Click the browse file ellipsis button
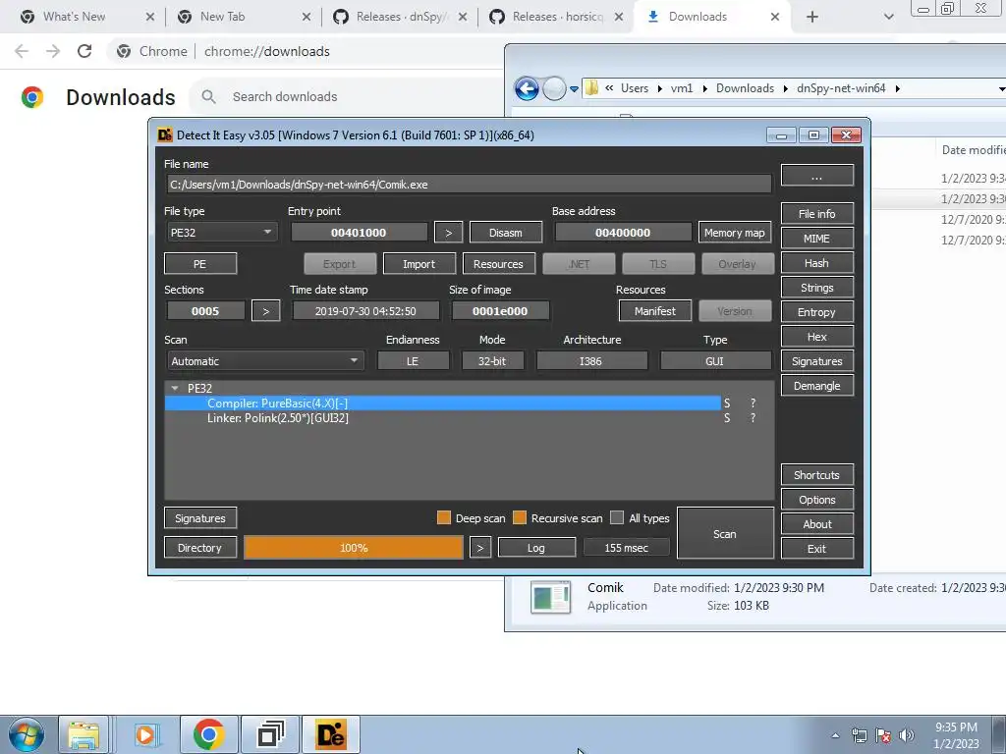Viewport: 1006px width, 754px height. 816,176
